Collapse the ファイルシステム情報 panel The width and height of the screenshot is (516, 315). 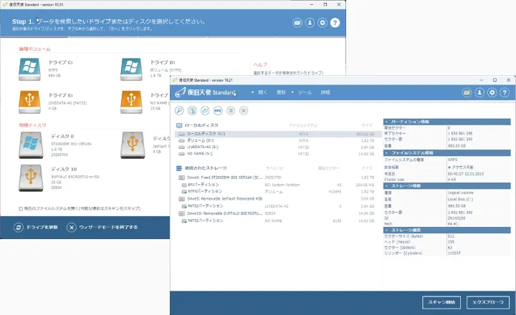[387, 153]
